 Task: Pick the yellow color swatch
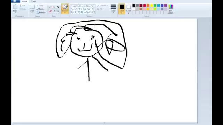(x=152, y=6)
